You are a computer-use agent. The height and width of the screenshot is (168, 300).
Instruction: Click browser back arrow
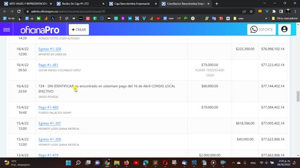coord(5,11)
